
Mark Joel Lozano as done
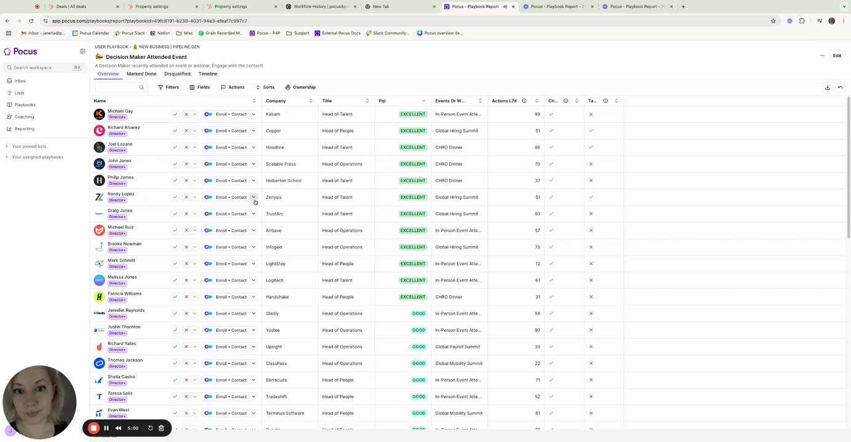(x=175, y=147)
